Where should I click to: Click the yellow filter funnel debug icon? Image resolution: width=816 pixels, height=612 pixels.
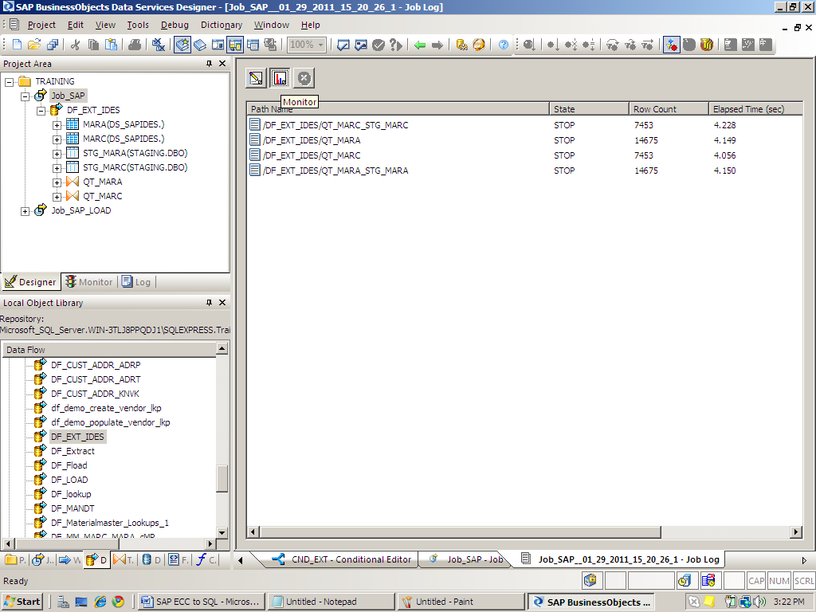click(x=706, y=45)
